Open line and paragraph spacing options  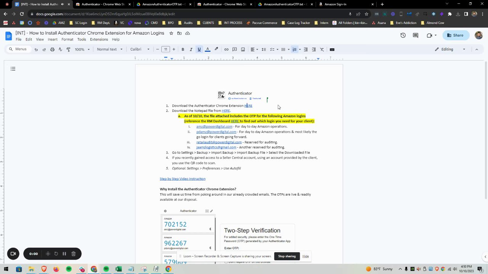[263, 49]
